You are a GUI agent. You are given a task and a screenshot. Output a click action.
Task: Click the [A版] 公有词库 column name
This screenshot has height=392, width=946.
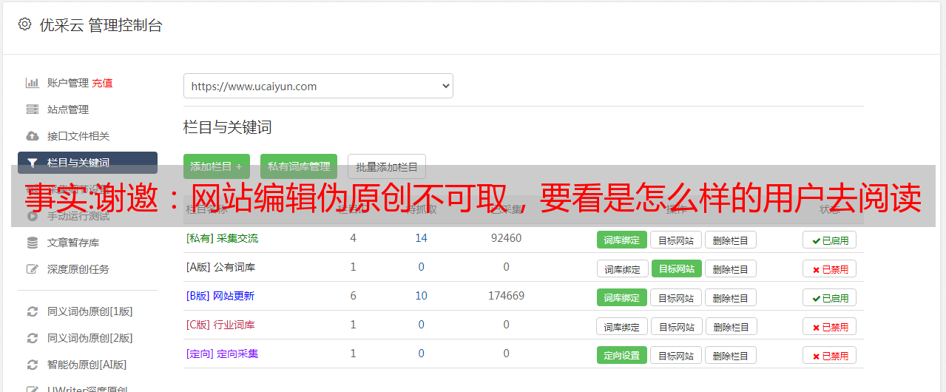220,267
